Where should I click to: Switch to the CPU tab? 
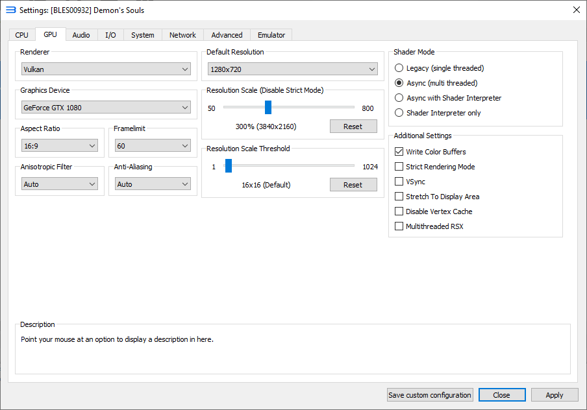click(22, 35)
